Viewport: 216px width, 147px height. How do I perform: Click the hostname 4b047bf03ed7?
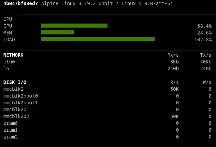point(20,4)
